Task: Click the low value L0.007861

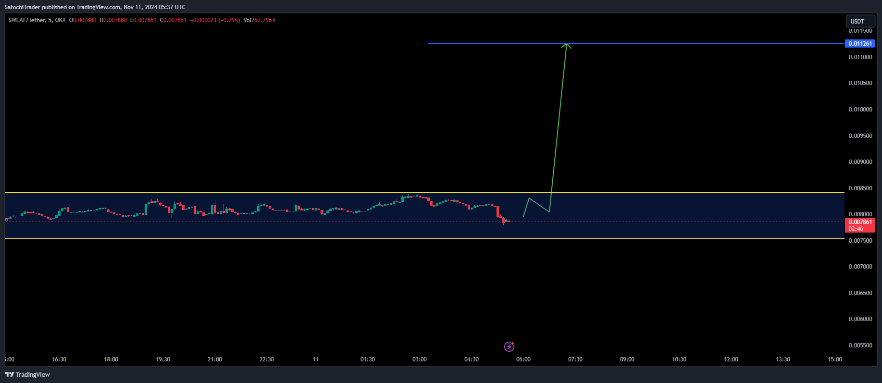Action: [143, 20]
